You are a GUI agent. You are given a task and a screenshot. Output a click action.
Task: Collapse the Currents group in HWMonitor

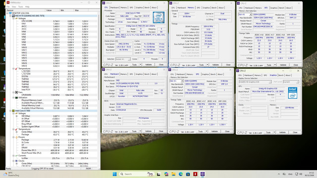[x=13, y=156]
